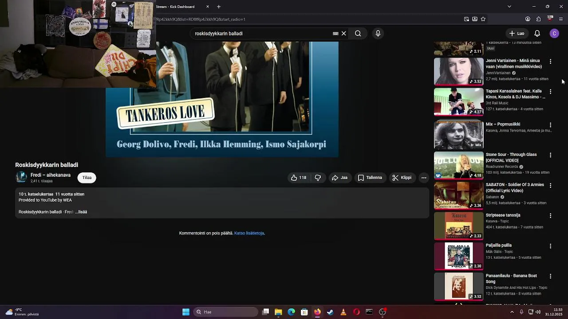
Task: Open the Windows Start menu
Action: (x=186, y=312)
